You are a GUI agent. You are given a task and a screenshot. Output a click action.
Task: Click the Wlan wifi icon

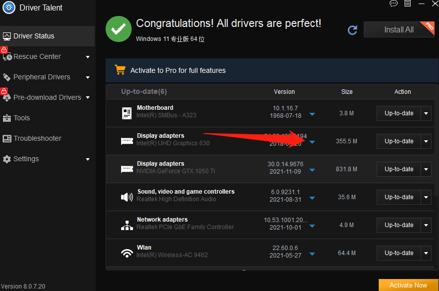(127, 253)
